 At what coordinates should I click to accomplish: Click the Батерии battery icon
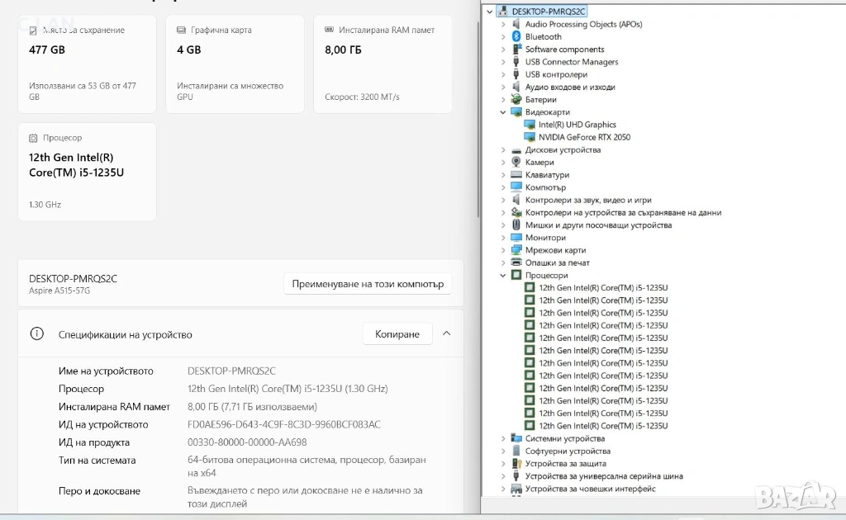pos(516,100)
